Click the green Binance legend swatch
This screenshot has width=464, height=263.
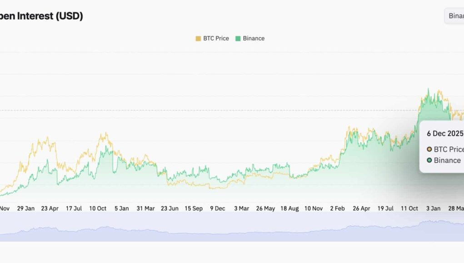238,39
